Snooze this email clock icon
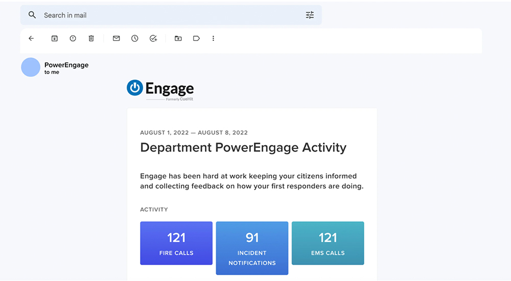 tap(134, 38)
